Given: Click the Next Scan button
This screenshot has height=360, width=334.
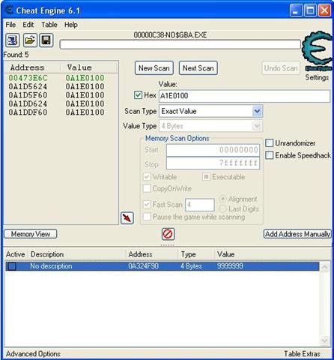Looking at the screenshot, I should [198, 68].
